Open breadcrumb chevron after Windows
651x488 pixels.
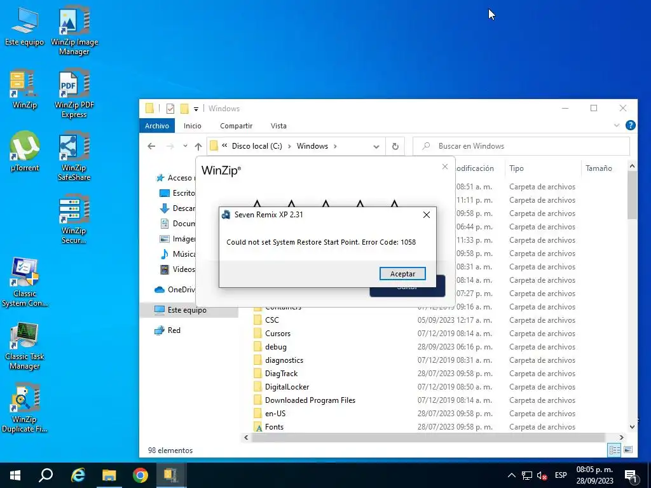coord(336,146)
